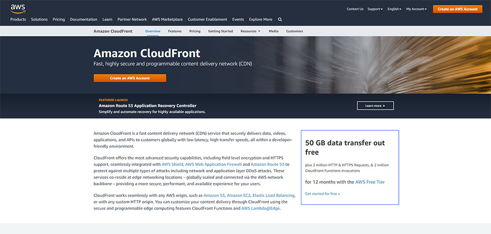
Task: Select the Getting Started tab
Action: [220, 31]
